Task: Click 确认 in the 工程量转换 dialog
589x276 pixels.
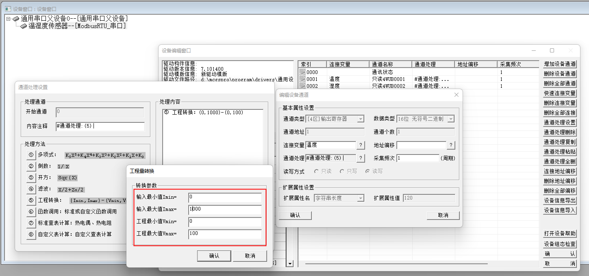Action: (214, 256)
